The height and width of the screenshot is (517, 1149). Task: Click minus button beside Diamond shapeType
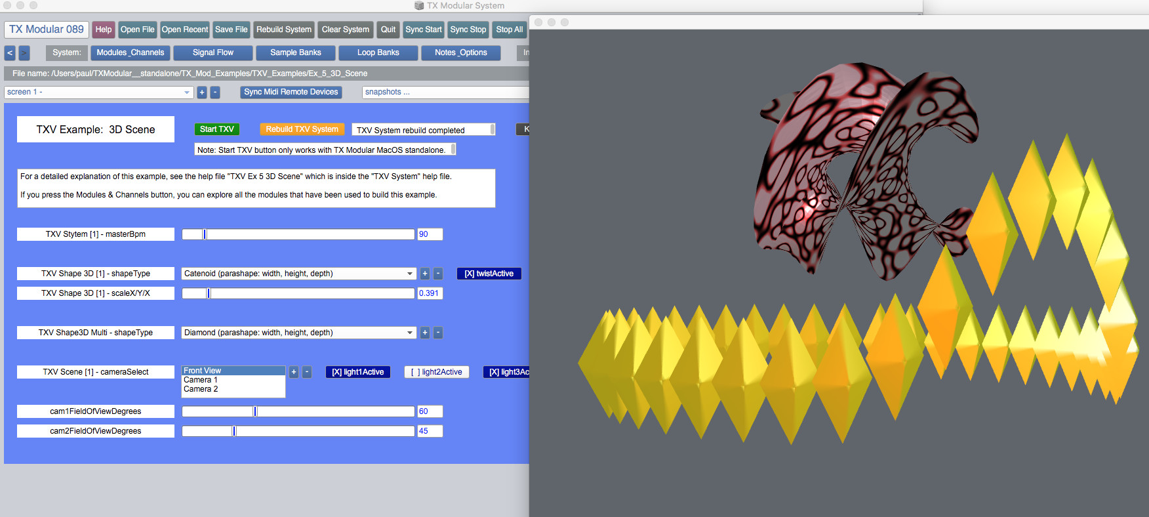click(x=438, y=333)
